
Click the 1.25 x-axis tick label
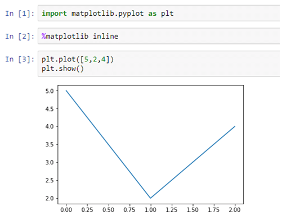tap(172, 209)
